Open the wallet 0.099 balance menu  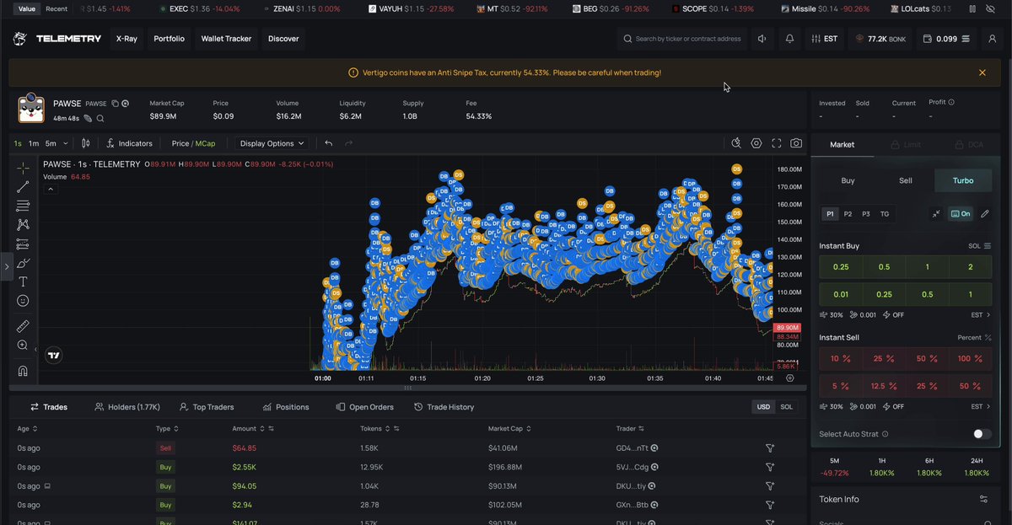(948, 39)
